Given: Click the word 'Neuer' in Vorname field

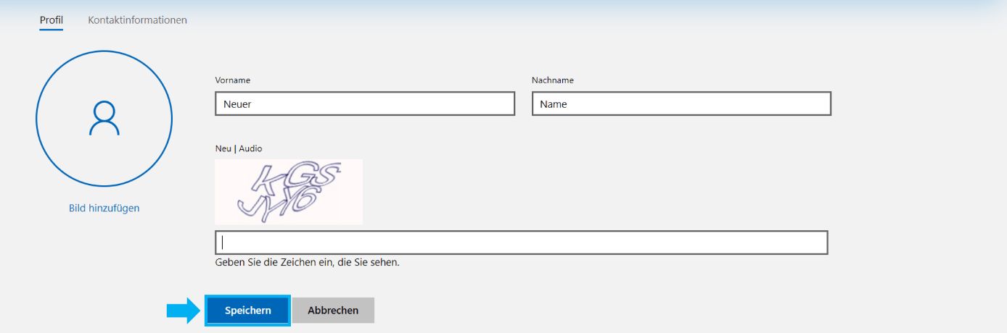Looking at the screenshot, I should (237, 104).
